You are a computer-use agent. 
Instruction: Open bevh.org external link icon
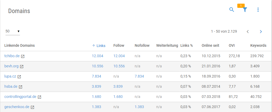click(22, 67)
